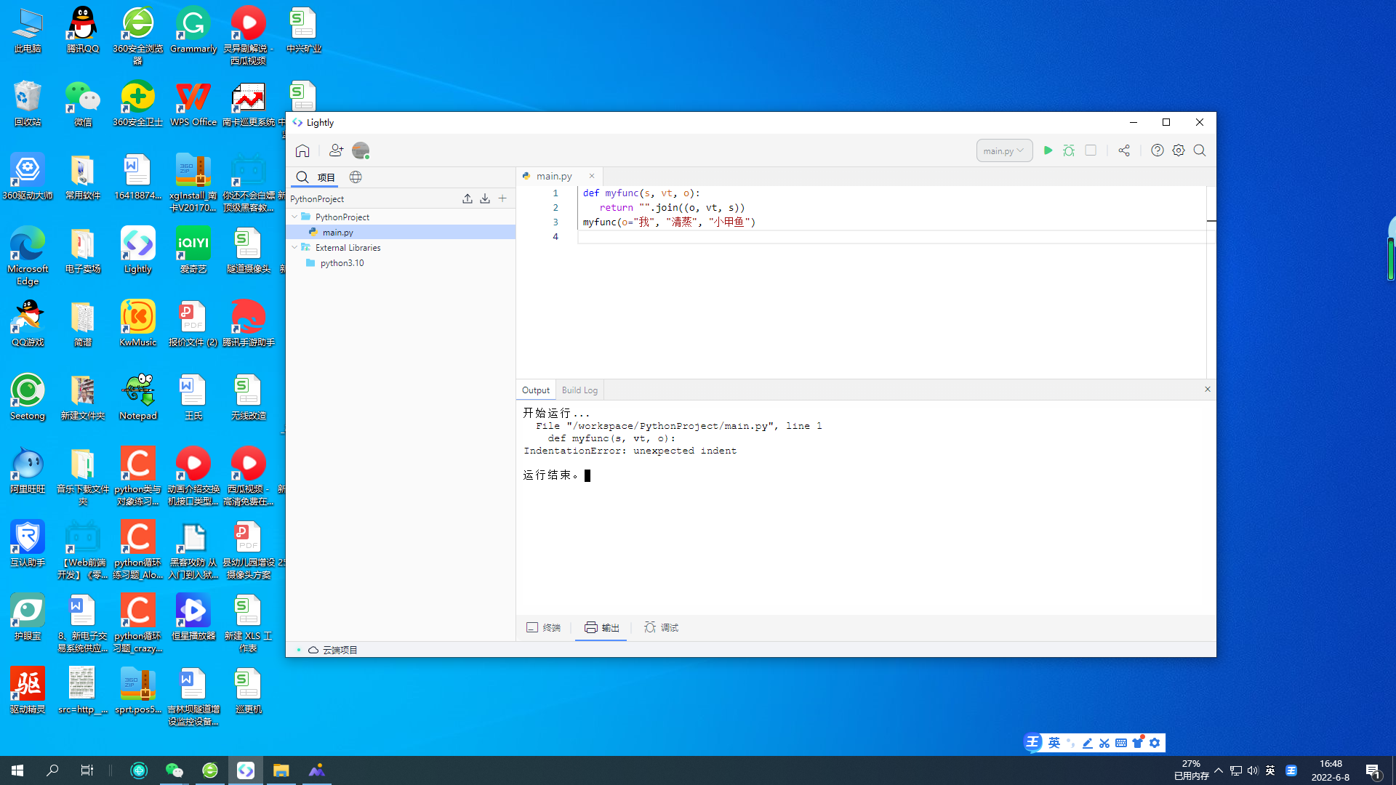Open taskbar search

[x=52, y=770]
